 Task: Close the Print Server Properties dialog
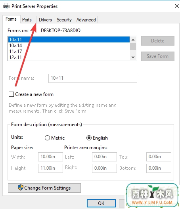click(x=177, y=6)
